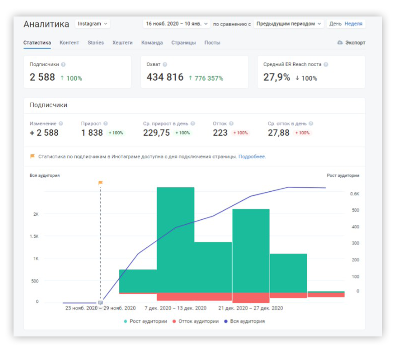The image size is (399, 358).
Task: Click the info icon next to Прирост
Action: point(106,124)
